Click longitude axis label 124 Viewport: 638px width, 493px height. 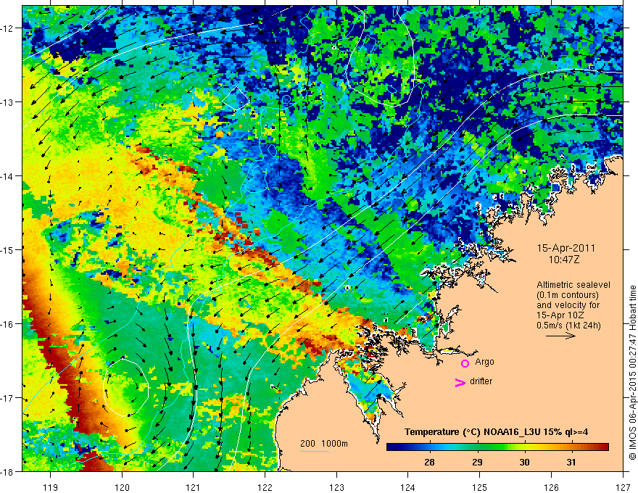click(408, 488)
